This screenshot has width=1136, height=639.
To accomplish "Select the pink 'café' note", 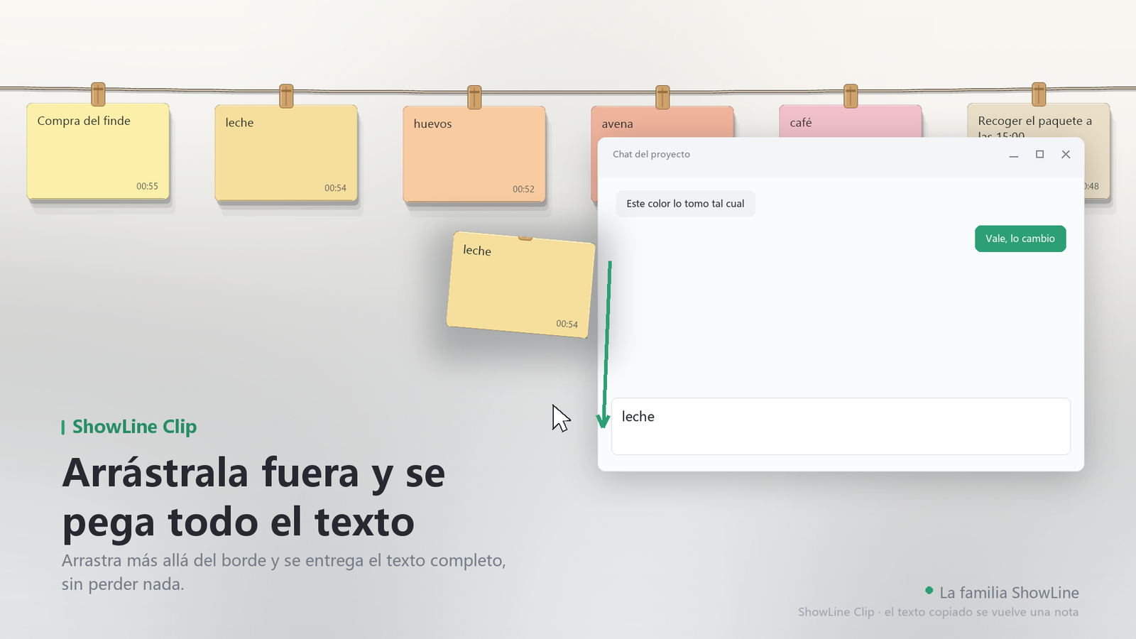I will pyautogui.click(x=851, y=121).
